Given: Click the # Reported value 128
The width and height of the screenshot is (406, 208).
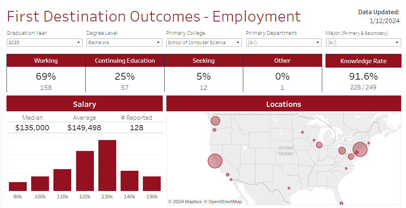Looking at the screenshot, I should 136,127.
